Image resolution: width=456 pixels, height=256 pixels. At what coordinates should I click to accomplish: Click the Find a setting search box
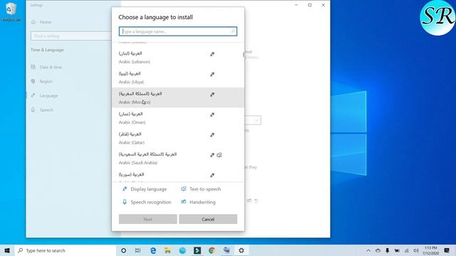click(x=71, y=36)
